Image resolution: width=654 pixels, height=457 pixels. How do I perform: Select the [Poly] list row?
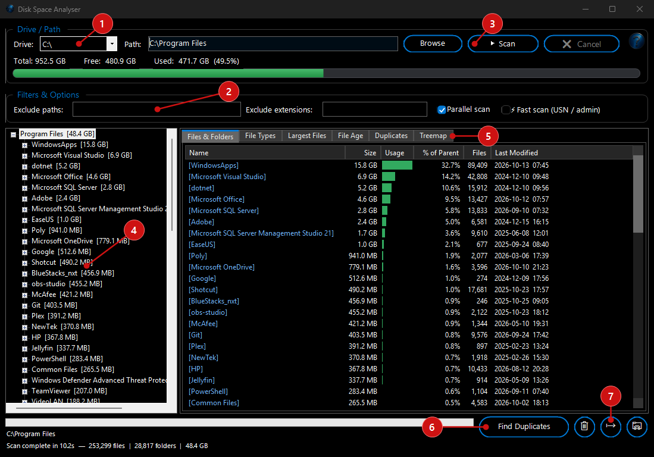(x=409, y=256)
